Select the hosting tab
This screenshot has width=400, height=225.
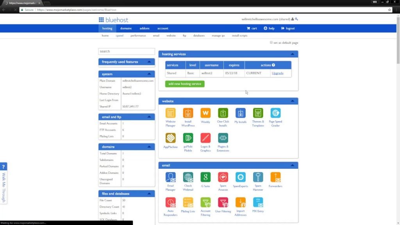pos(107,28)
